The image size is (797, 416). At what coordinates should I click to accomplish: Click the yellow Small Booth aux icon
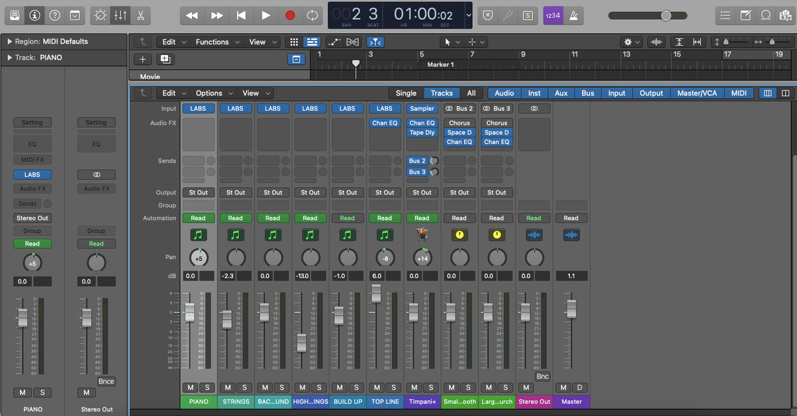[459, 234]
